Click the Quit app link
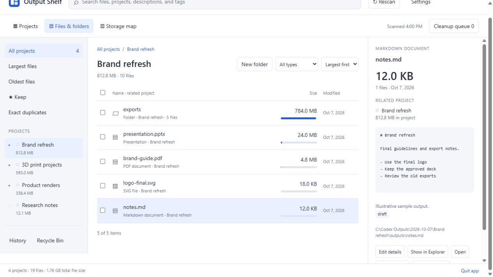The height and width of the screenshot is (277, 493). point(470,271)
